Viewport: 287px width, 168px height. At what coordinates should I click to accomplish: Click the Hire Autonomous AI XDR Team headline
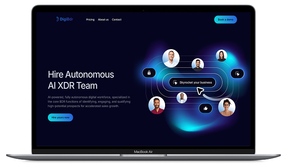click(x=81, y=80)
